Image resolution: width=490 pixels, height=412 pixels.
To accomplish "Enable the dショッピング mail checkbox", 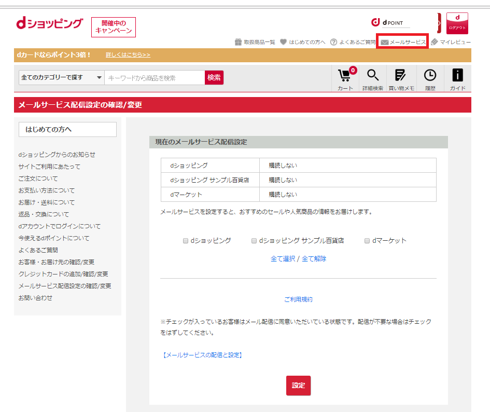I will (186, 240).
